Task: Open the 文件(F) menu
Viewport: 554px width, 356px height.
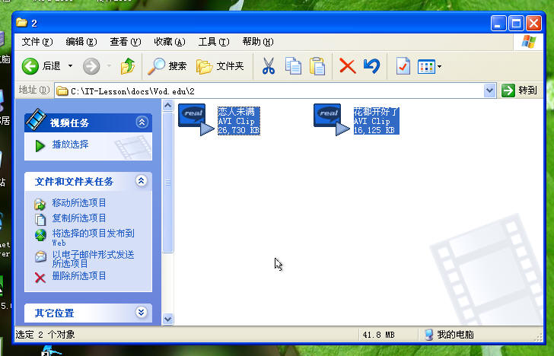Action: (37, 42)
